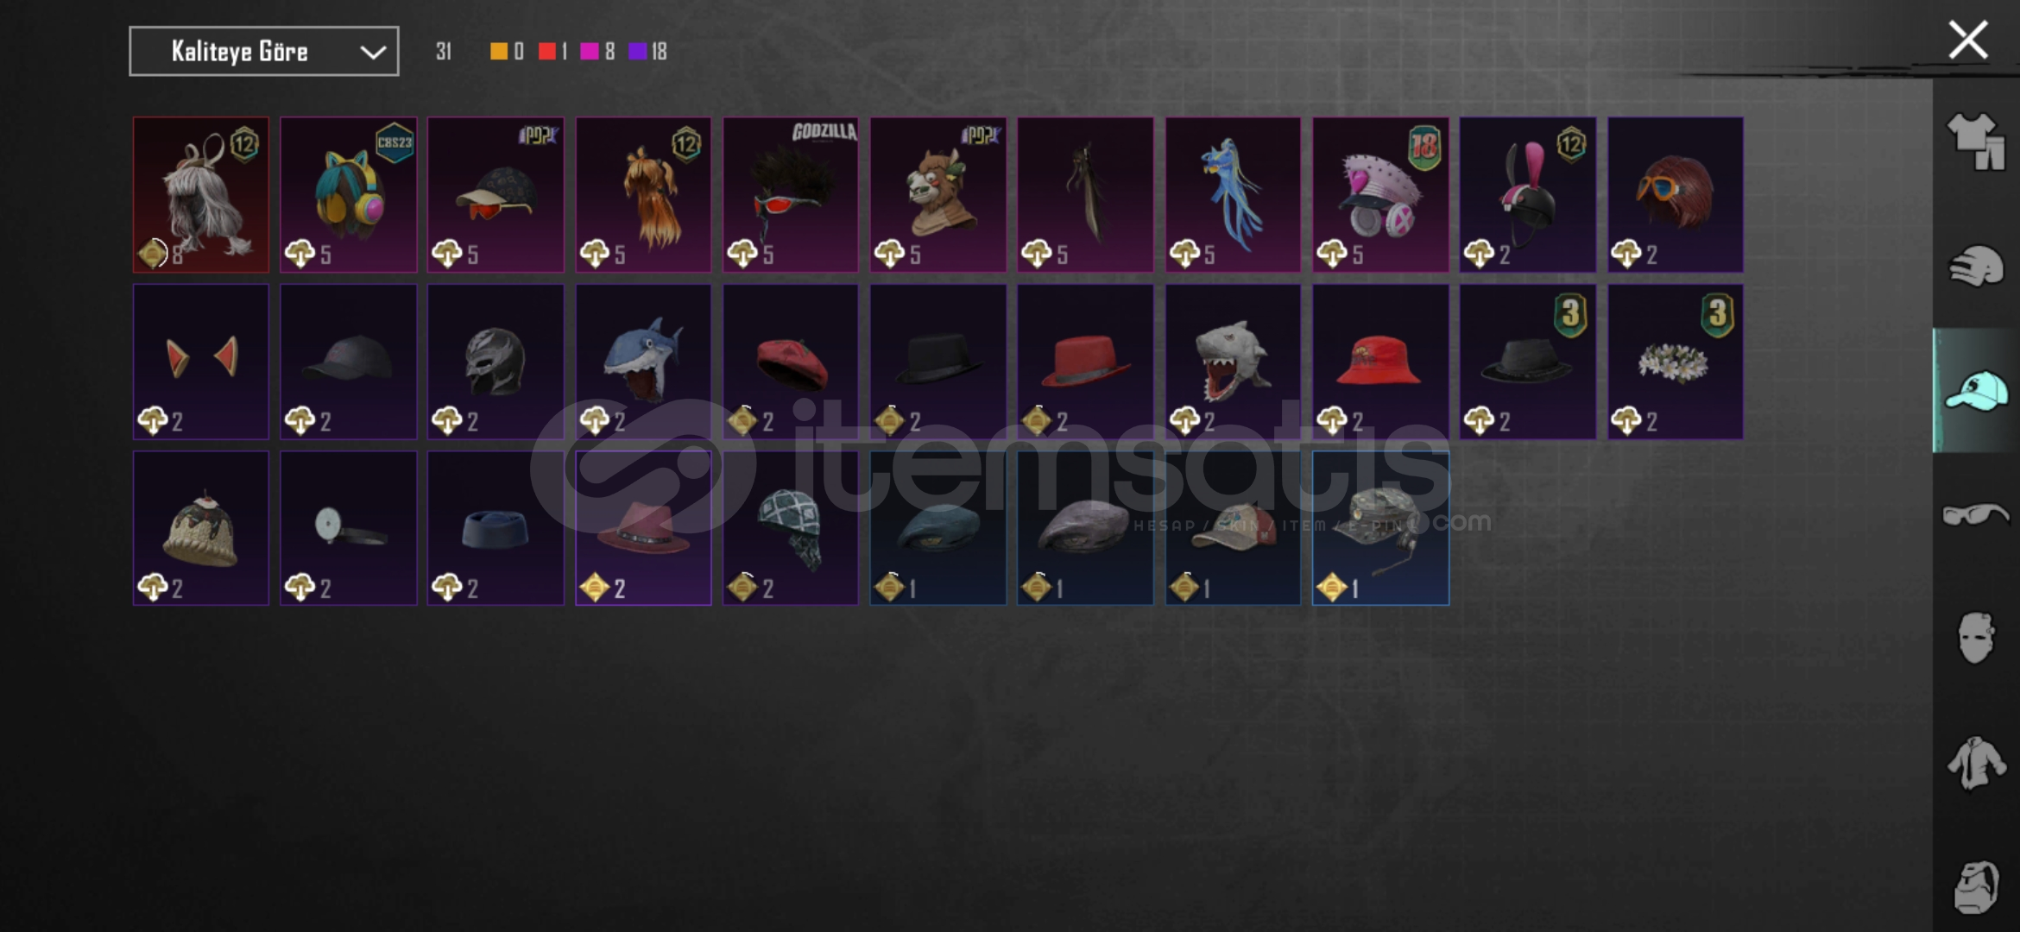Filter by purple quality swatch

[638, 51]
